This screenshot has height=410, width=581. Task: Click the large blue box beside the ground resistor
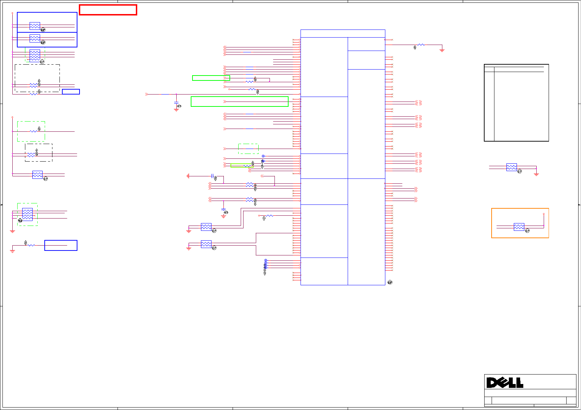[61, 245]
